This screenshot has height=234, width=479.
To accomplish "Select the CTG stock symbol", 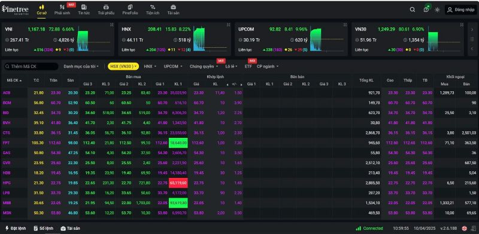I will tap(7, 133).
